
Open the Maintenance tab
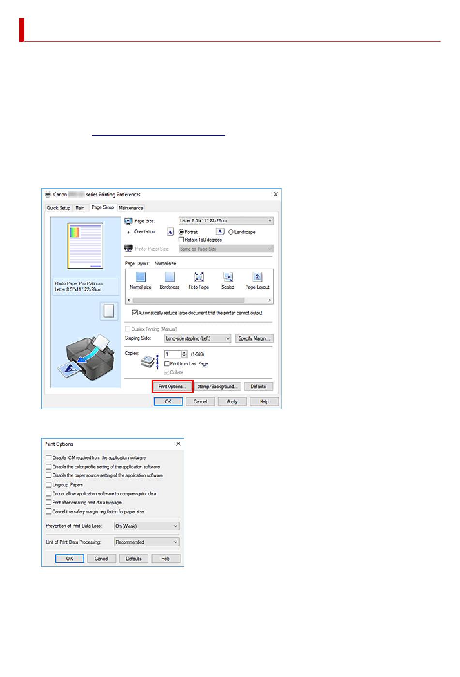131,208
